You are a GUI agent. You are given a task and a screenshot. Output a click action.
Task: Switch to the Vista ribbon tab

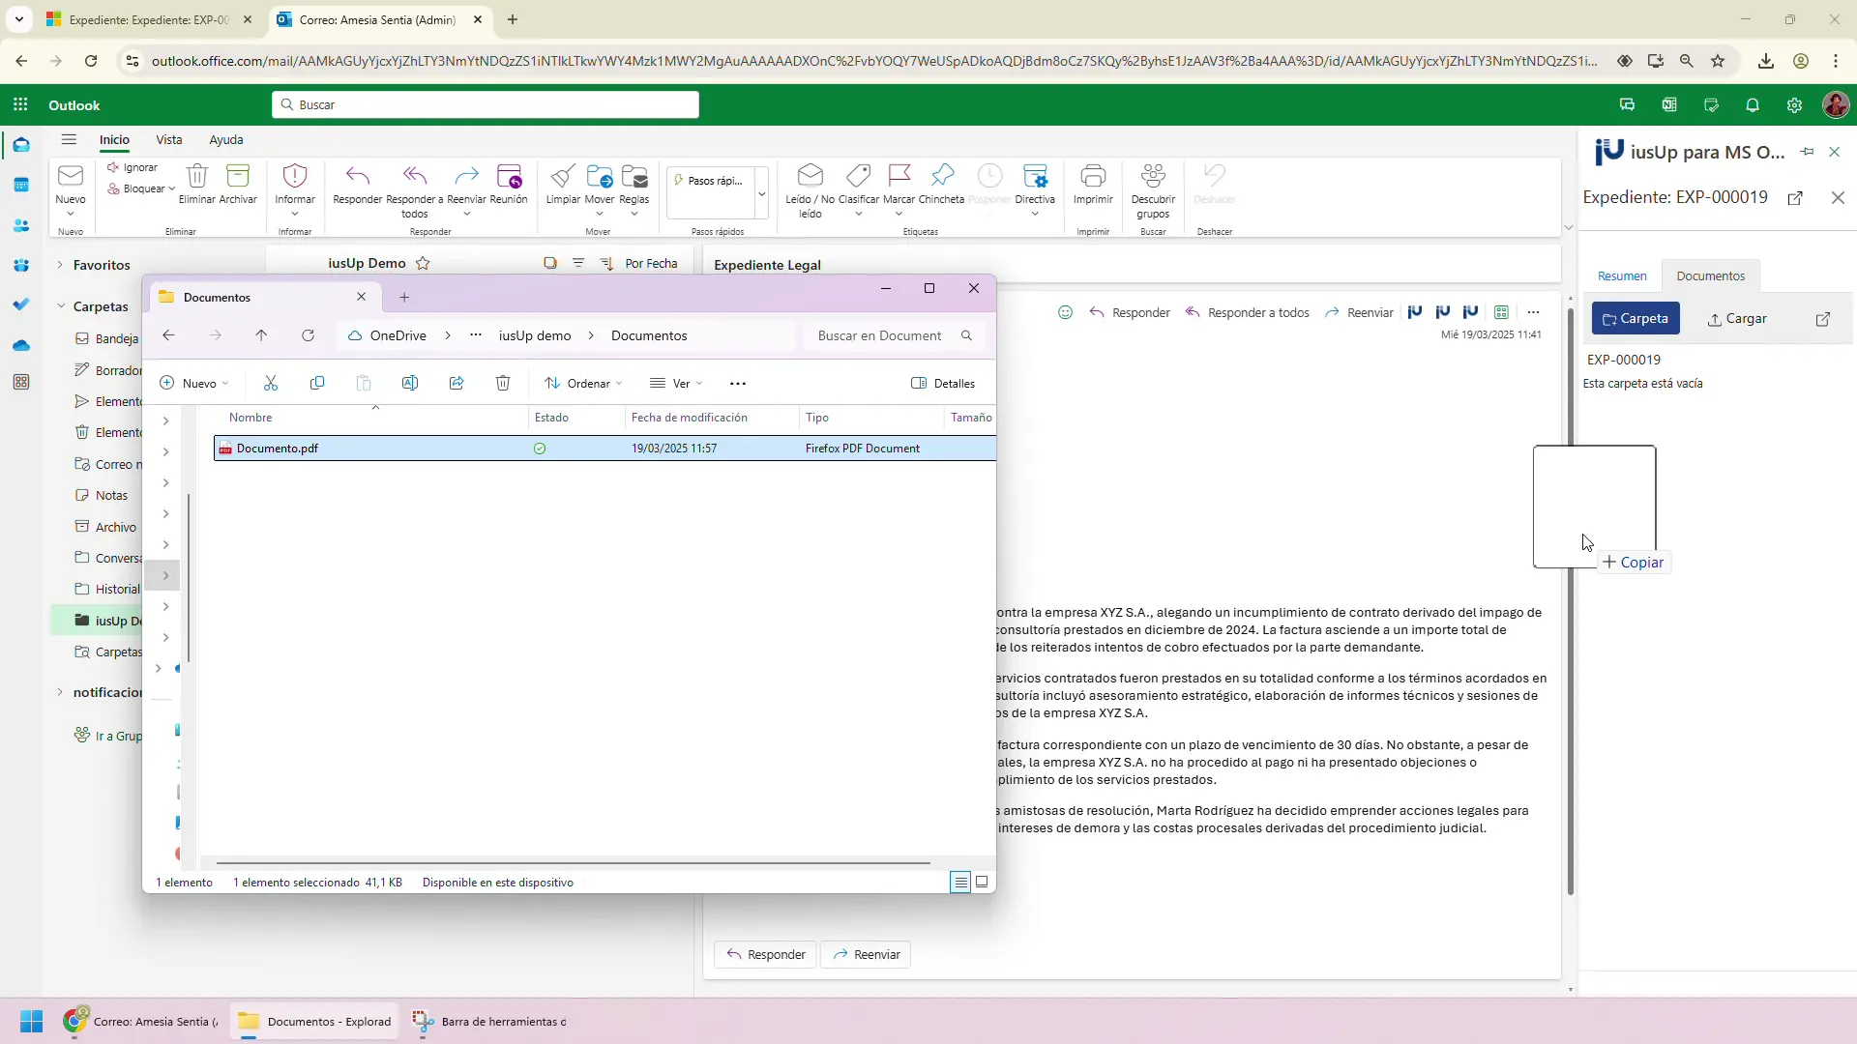169,140
